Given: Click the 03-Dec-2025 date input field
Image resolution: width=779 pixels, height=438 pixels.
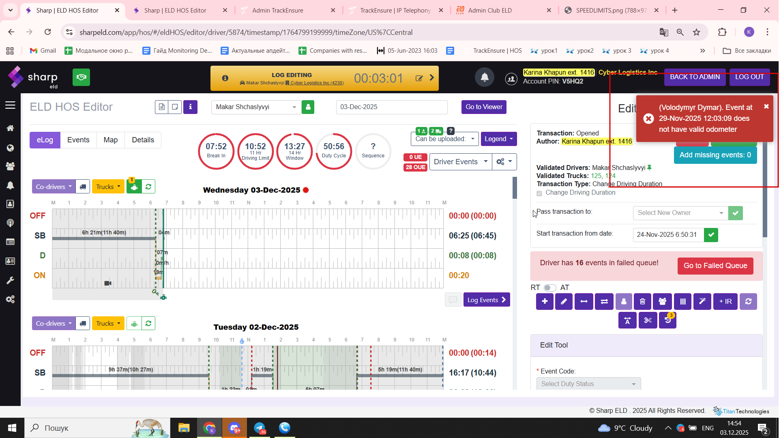Looking at the screenshot, I should click(391, 107).
